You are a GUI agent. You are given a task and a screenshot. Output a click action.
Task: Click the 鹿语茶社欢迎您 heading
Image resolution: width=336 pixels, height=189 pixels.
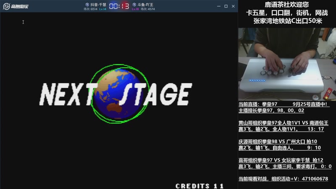(287, 5)
